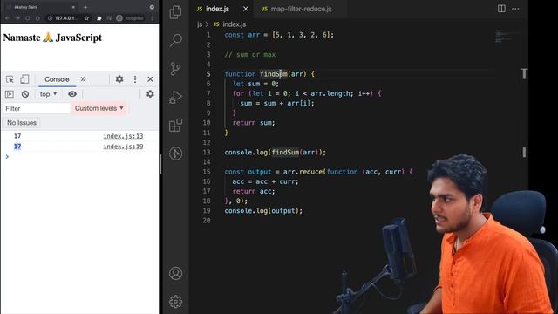The image size is (558, 314).
Task: Open the Run and Debug view
Action: click(175, 97)
